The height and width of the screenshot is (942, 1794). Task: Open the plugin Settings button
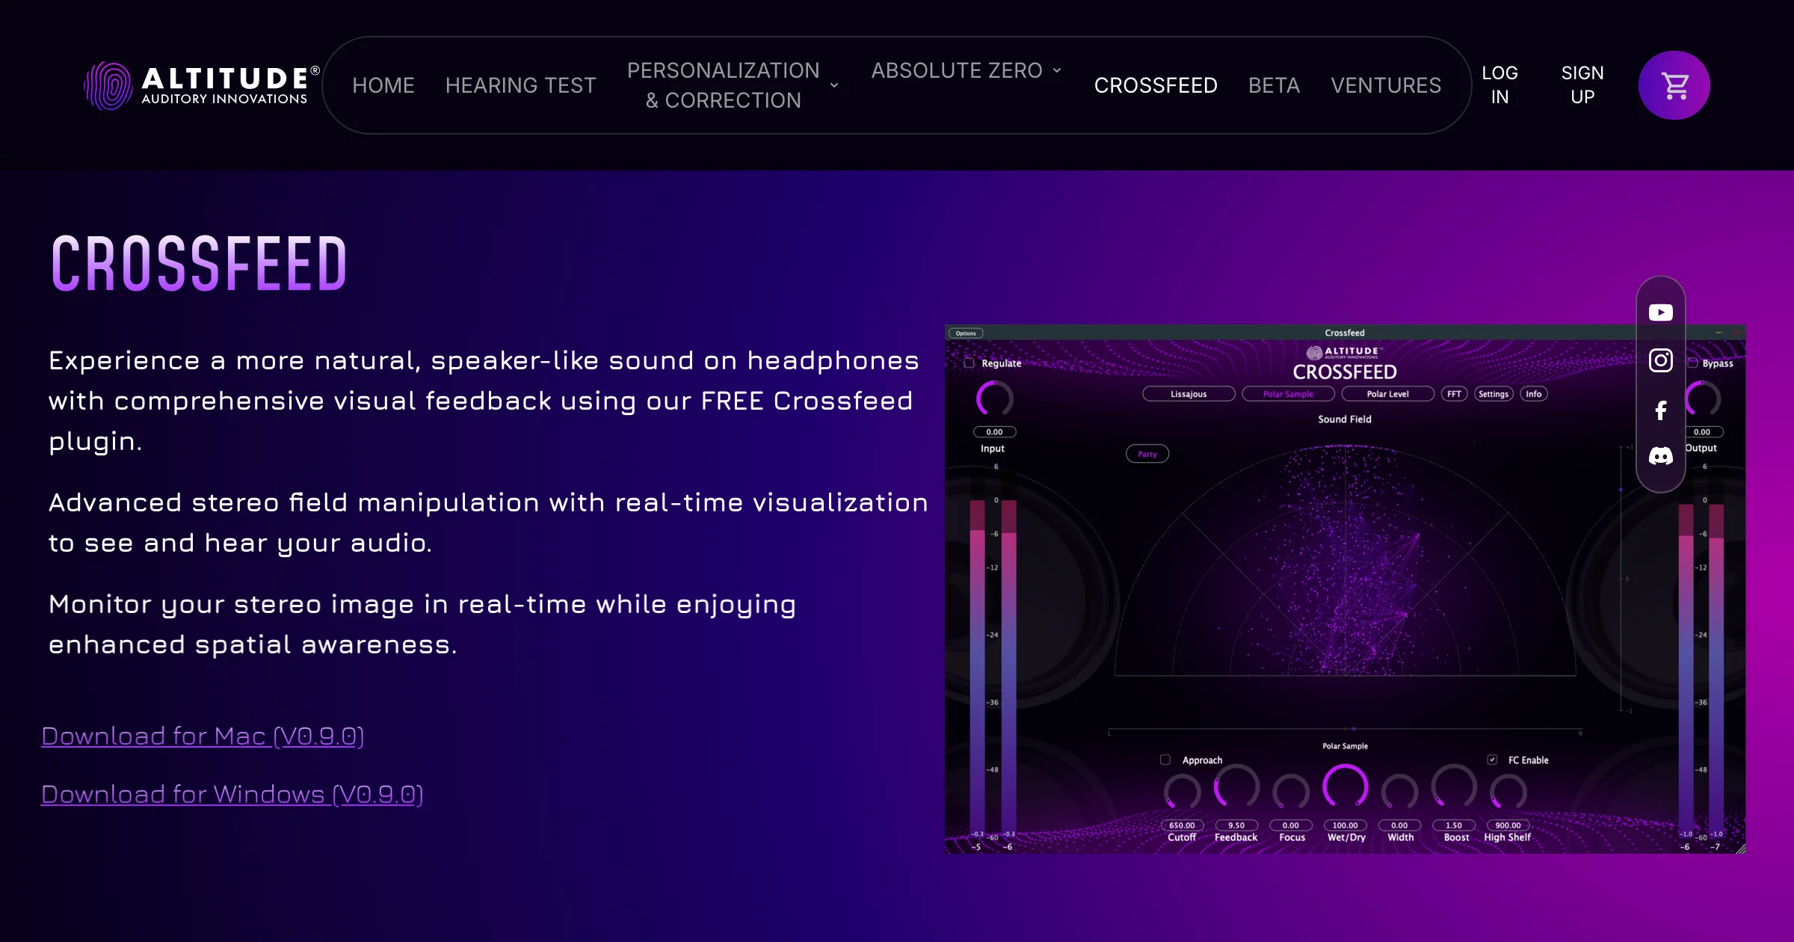(x=1494, y=394)
